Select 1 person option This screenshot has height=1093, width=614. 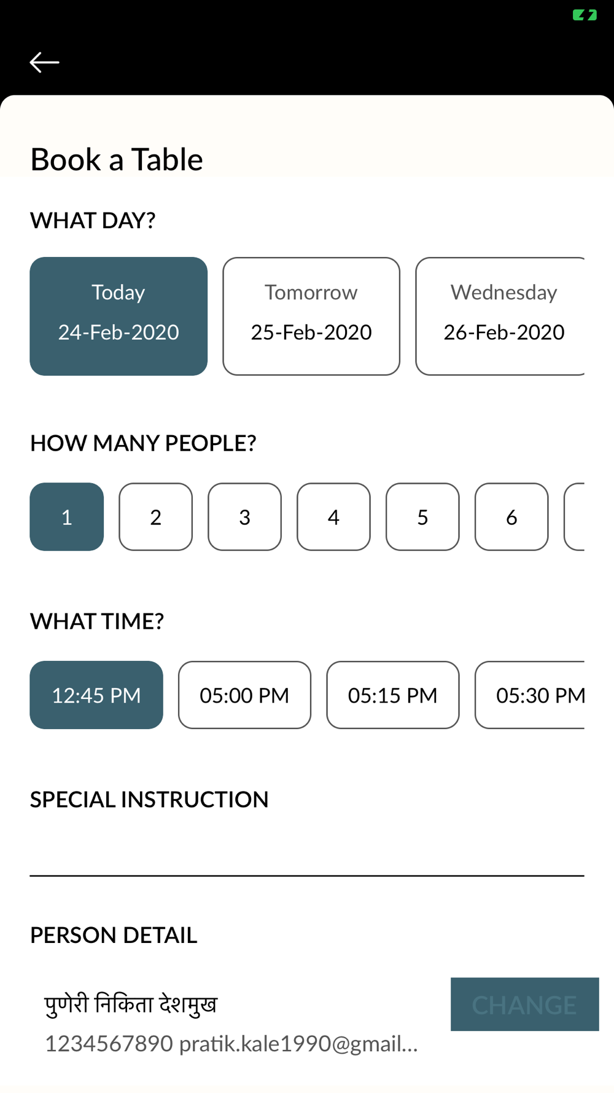point(67,516)
